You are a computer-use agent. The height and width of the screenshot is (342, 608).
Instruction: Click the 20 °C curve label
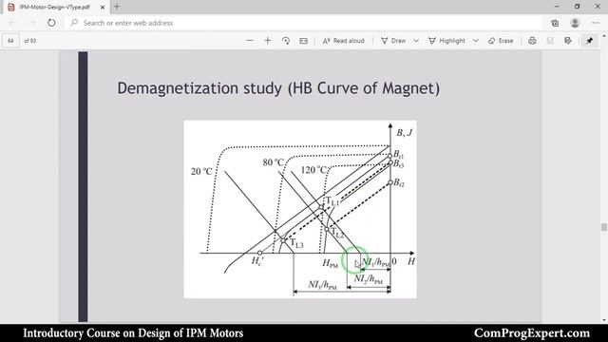pos(201,171)
